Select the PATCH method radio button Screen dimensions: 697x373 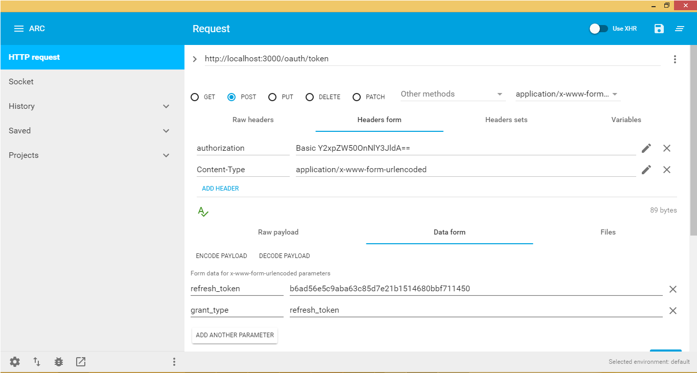point(357,97)
